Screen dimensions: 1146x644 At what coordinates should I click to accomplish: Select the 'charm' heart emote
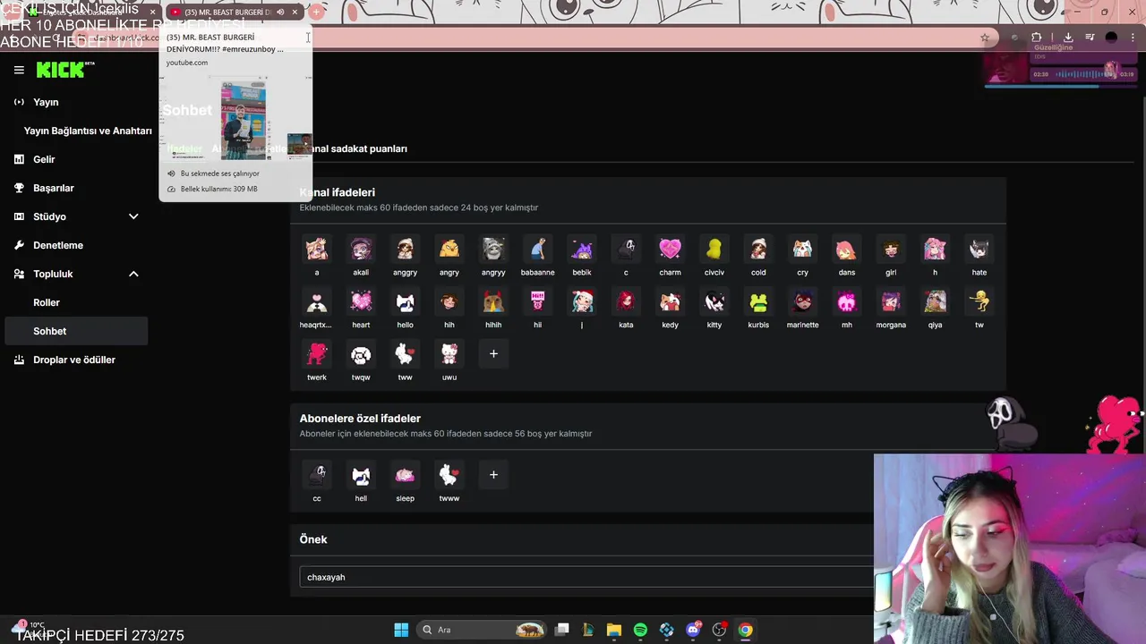(670, 249)
